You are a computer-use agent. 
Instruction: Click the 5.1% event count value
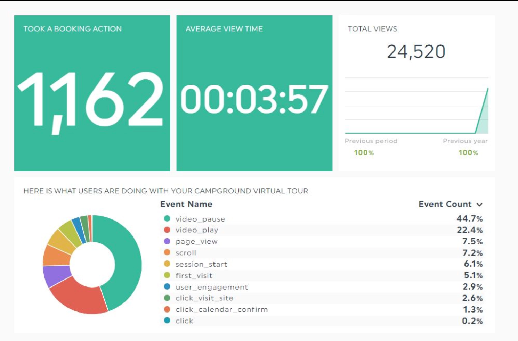pyautogui.click(x=473, y=275)
